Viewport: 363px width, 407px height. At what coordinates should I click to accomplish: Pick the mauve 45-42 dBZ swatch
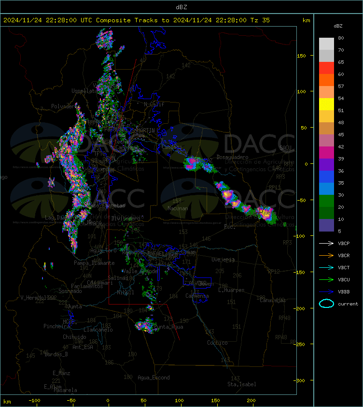click(326, 141)
